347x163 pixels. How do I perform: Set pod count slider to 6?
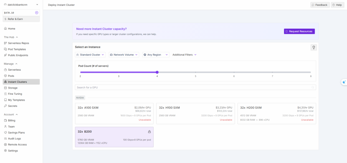pos(234,72)
